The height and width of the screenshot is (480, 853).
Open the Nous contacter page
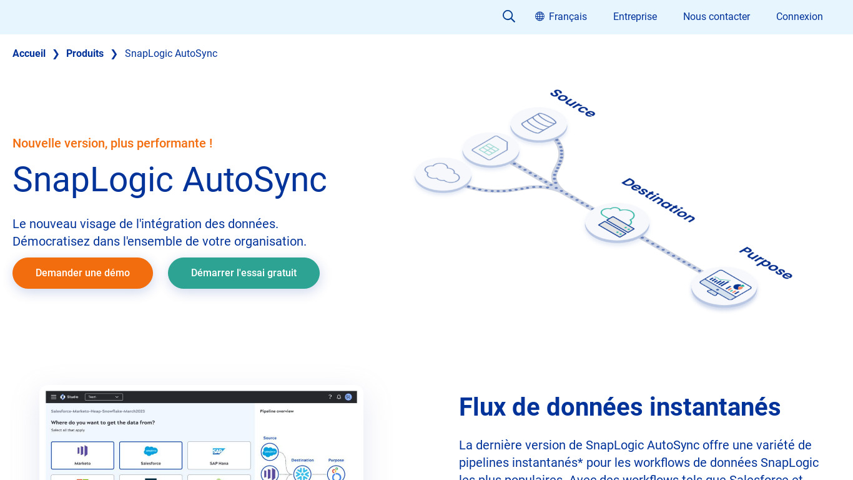[x=716, y=17]
